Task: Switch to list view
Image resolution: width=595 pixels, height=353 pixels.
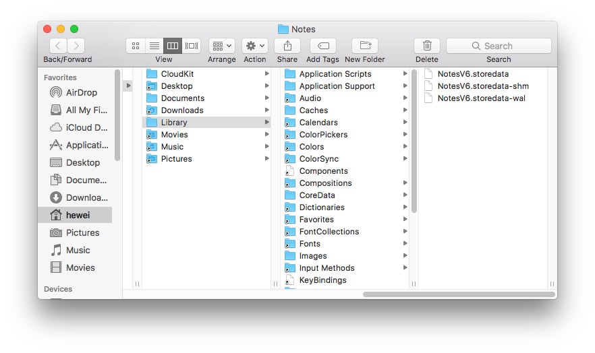Action: tap(154, 46)
